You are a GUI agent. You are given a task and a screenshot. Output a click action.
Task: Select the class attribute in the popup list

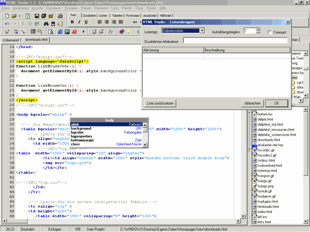coord(106,144)
